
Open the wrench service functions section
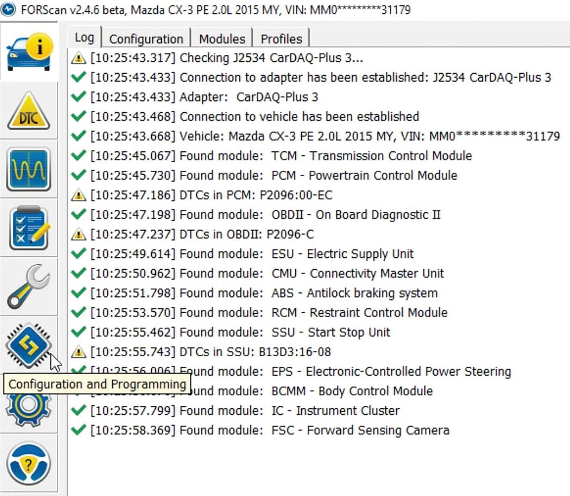[x=29, y=286]
